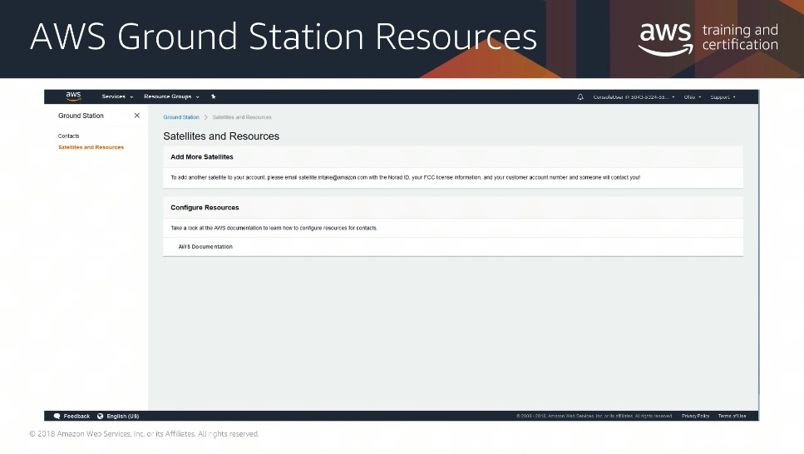Image resolution: width=804 pixels, height=454 pixels.
Task: Open the AWS Documentation link
Action: pos(205,247)
